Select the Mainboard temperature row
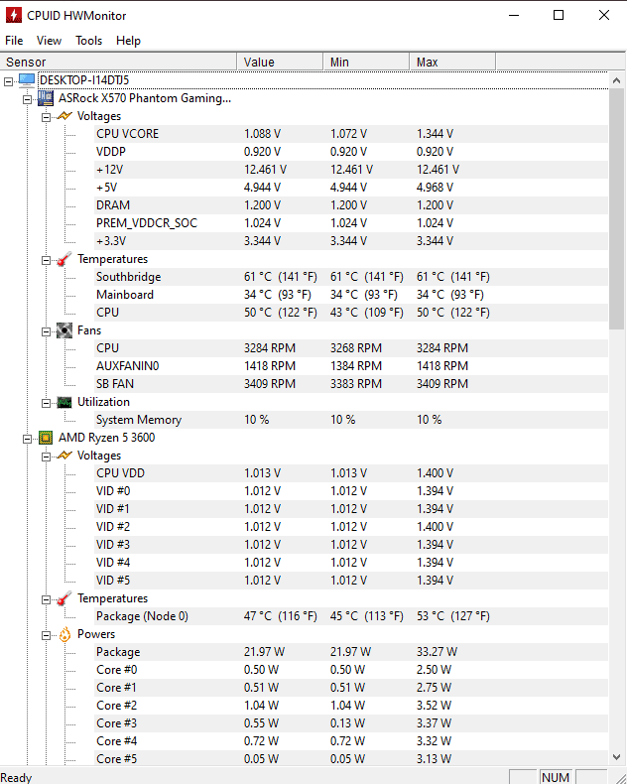The image size is (627, 784). [x=351, y=295]
